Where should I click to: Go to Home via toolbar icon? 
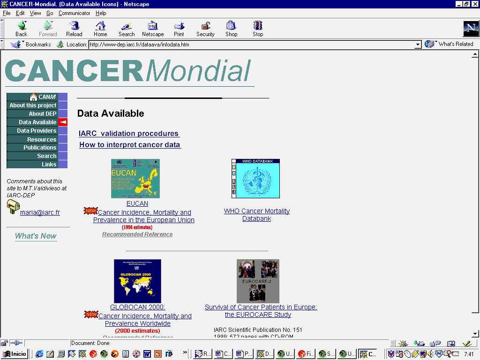(x=100, y=26)
